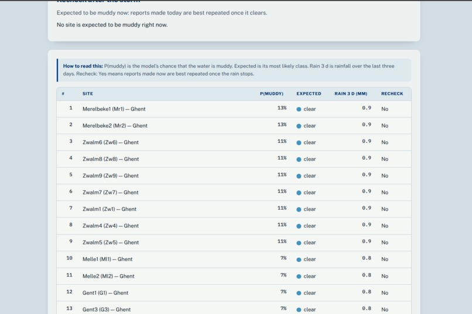The height and width of the screenshot is (314, 472).
Task: Select row Zwalm5 (Zw5) — Ghent
Action: (234, 243)
